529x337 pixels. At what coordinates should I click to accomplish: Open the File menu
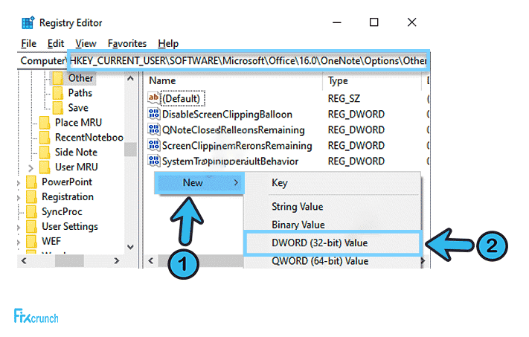click(28, 43)
